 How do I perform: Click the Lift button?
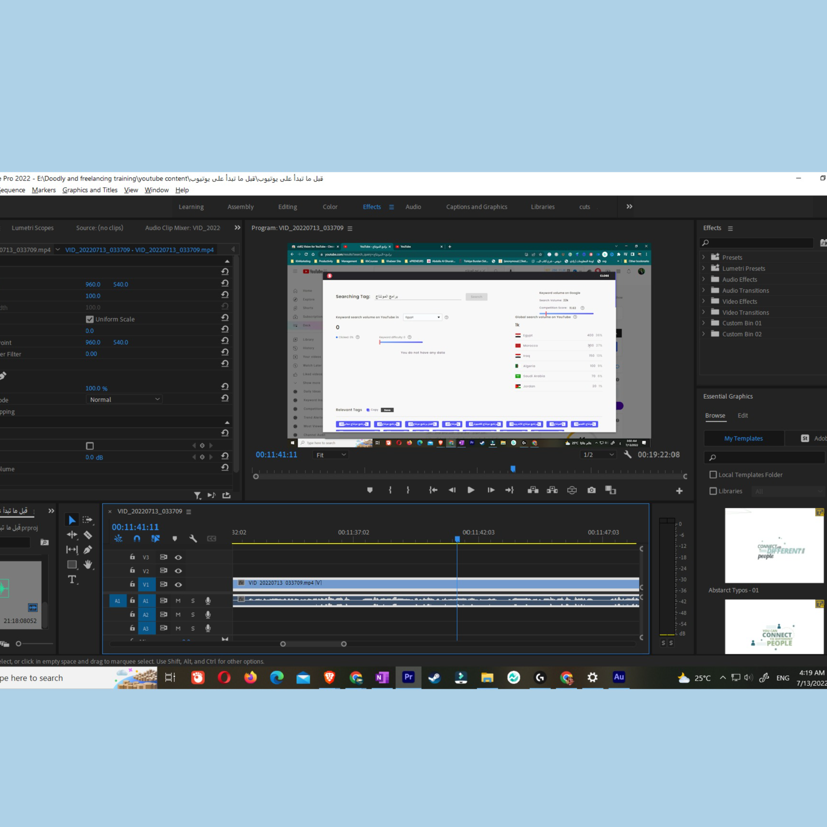[x=533, y=490]
